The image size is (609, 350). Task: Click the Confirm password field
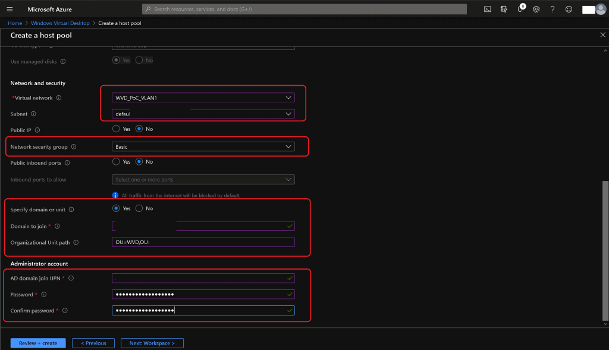203,310
